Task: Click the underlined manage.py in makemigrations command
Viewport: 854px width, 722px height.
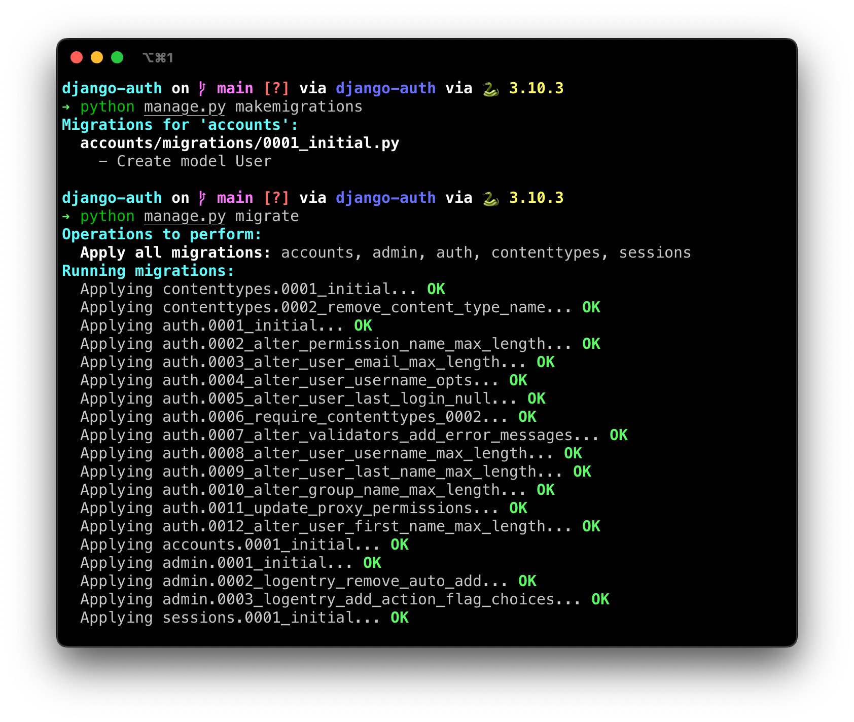Action: (x=185, y=107)
